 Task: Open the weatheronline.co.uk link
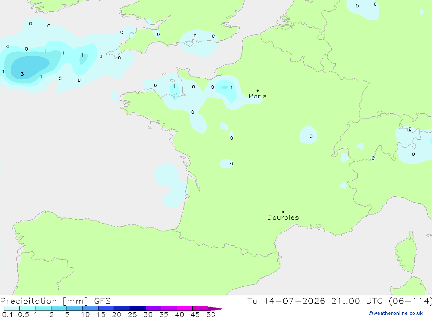(x=396, y=313)
